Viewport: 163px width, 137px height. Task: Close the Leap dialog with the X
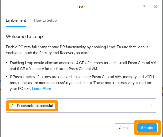point(155,7)
